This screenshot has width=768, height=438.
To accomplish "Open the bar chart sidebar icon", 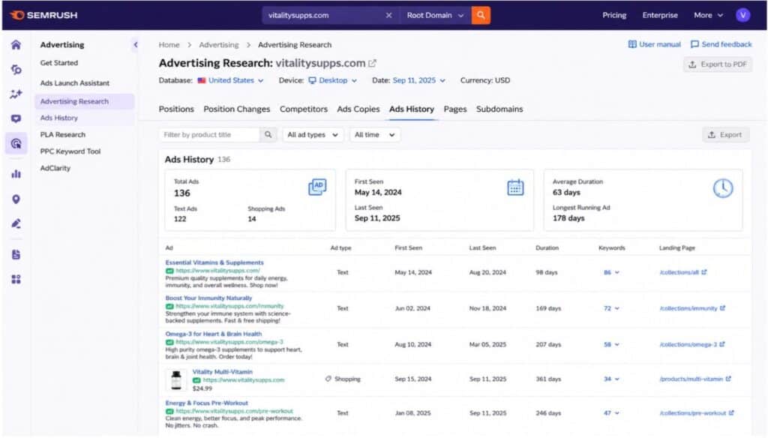I will 16,174.
